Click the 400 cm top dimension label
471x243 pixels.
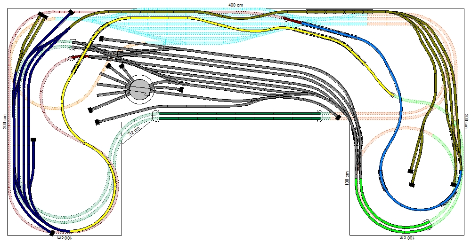[235, 5]
